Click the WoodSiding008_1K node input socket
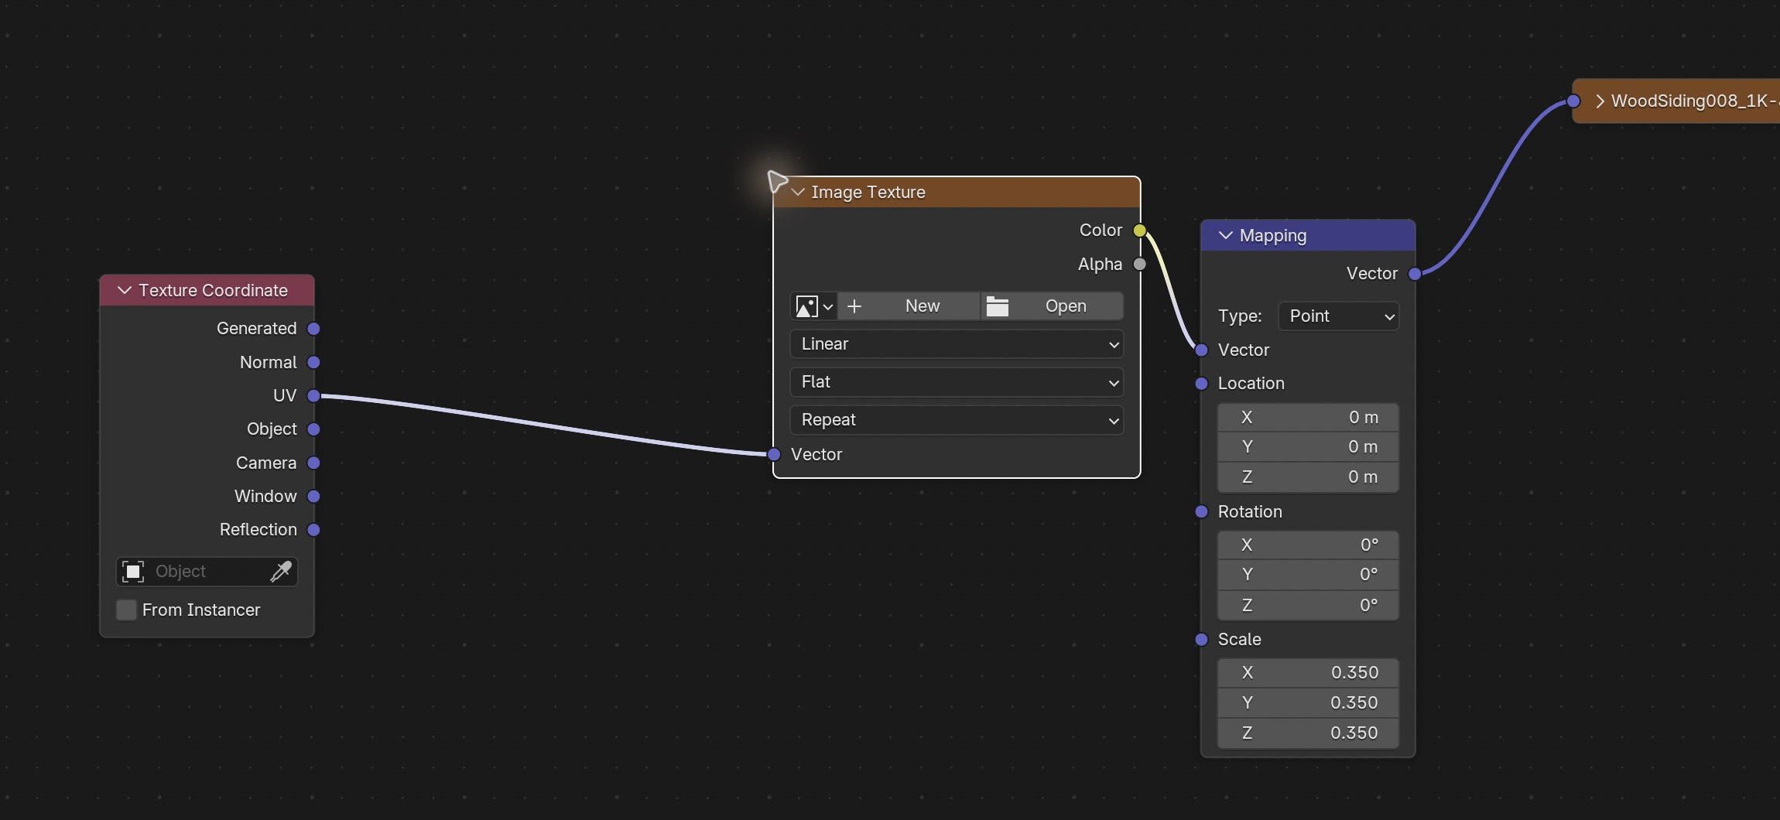Viewport: 1780px width, 820px height. pyautogui.click(x=1573, y=101)
